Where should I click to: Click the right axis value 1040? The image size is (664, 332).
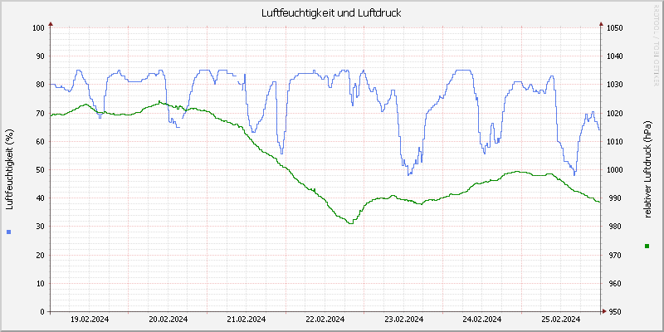(x=614, y=56)
